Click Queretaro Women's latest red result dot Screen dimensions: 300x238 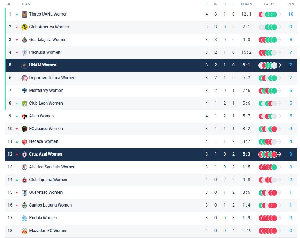[x=274, y=192]
